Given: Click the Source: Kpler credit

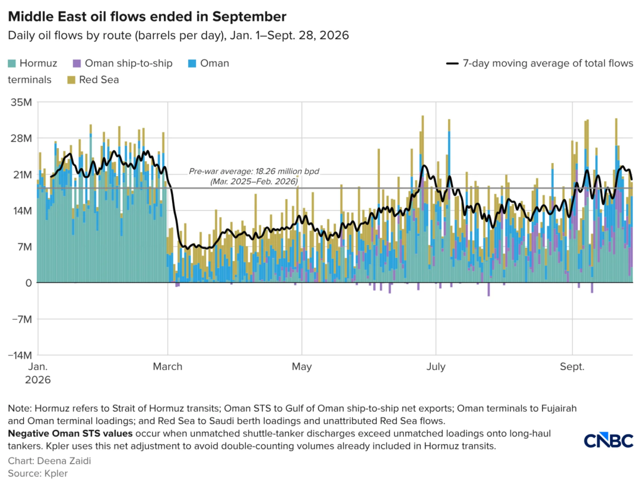Looking at the screenshot, I should (x=37, y=473).
